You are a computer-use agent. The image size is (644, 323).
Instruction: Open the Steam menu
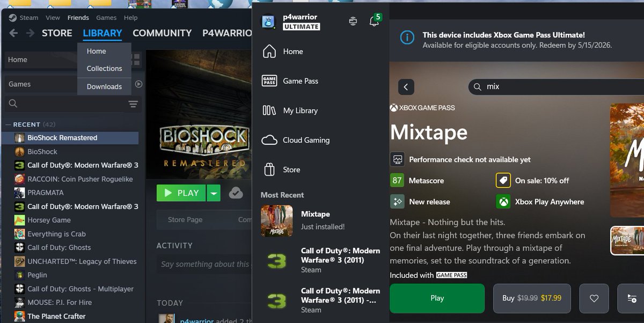(x=29, y=18)
